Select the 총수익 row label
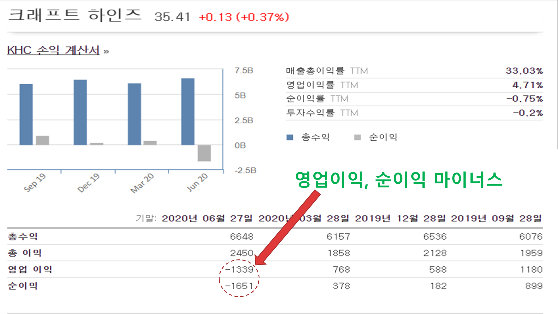This screenshot has width=558, height=314. (x=22, y=237)
